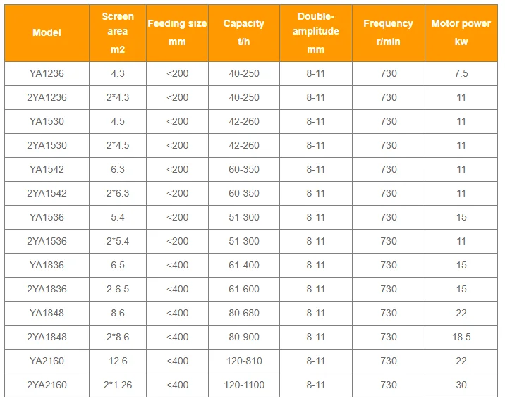
Task: Click the Motor power kw header
Action: click(461, 32)
